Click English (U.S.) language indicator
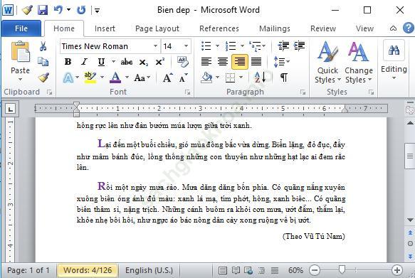415x278 pixels. tap(149, 270)
